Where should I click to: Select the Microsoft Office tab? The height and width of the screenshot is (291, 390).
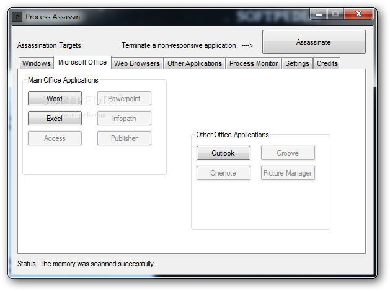(x=82, y=62)
